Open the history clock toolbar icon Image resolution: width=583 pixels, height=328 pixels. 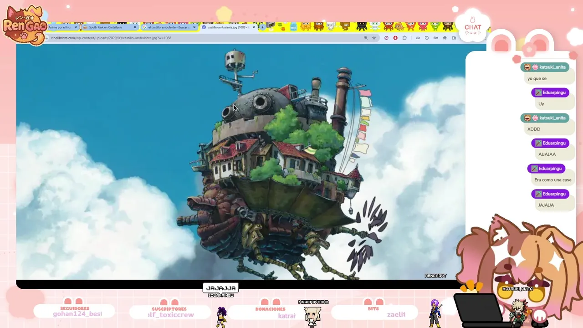(427, 38)
